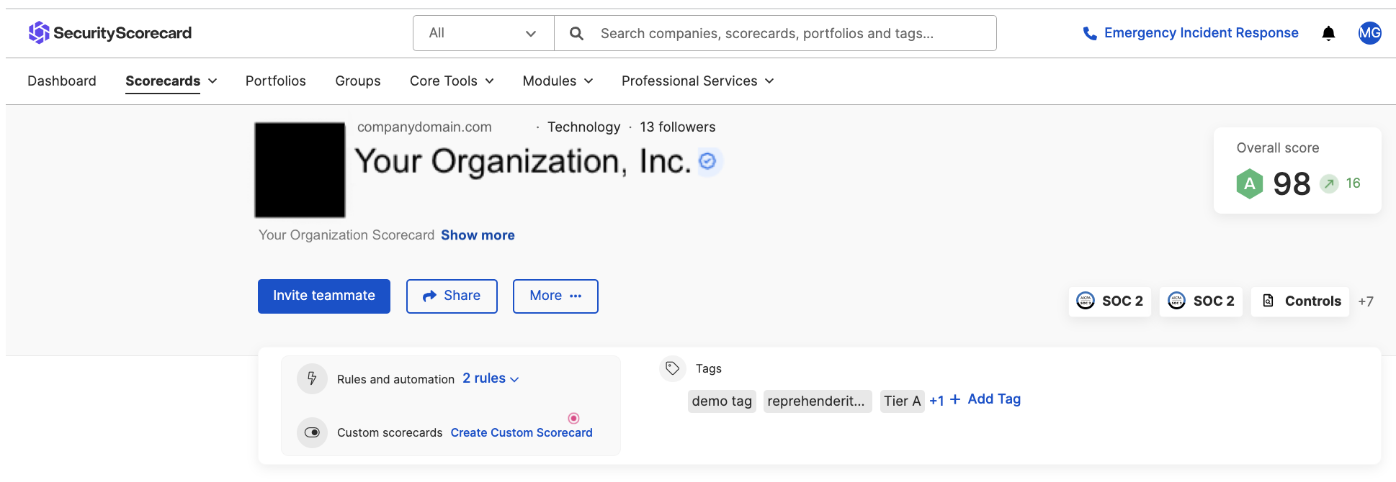Click the Your Organization, Inc. heading
The width and height of the screenshot is (1396, 482).
point(523,161)
